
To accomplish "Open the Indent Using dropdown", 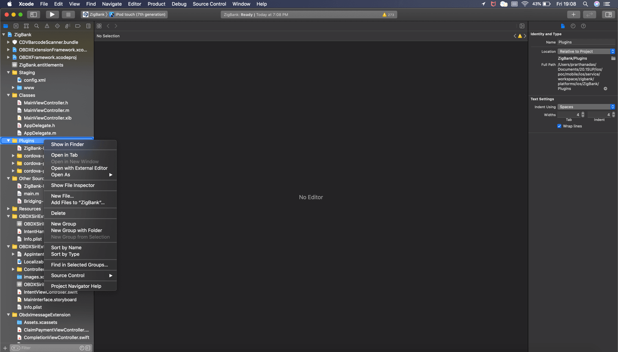I will (x=586, y=107).
